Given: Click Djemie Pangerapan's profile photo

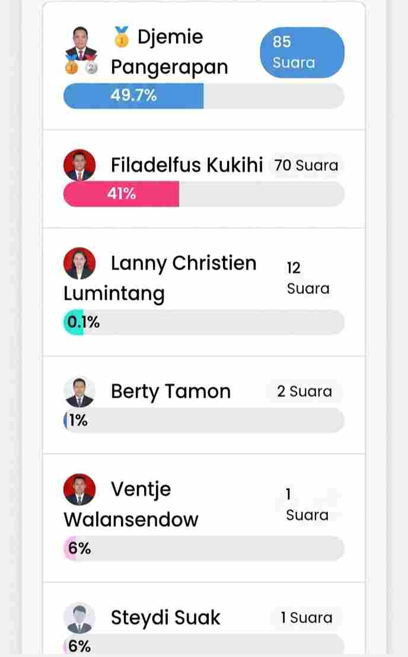Looking at the screenshot, I should [x=80, y=43].
